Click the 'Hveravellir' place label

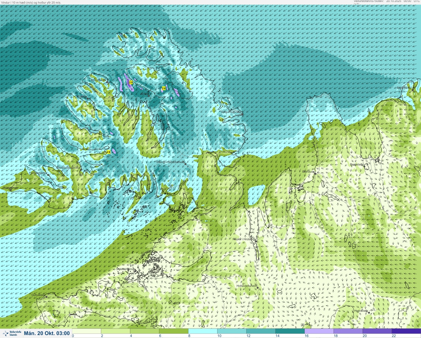361,310
